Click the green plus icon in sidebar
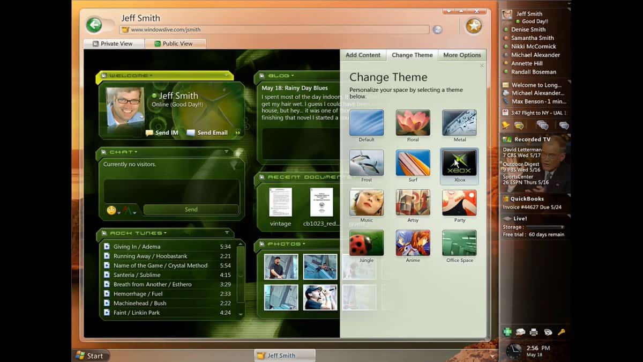 tap(507, 332)
